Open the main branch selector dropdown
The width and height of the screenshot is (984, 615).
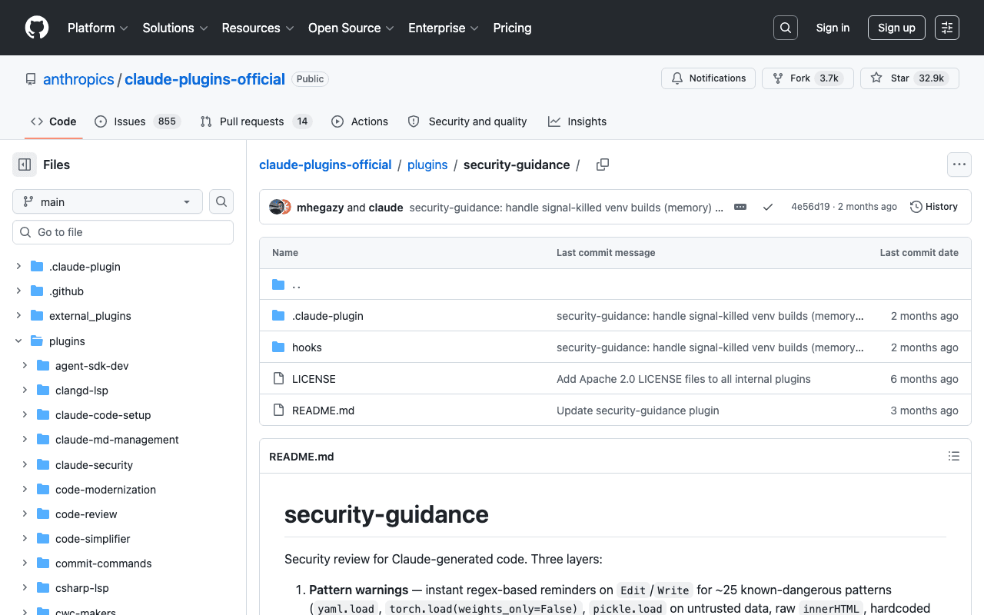point(108,201)
